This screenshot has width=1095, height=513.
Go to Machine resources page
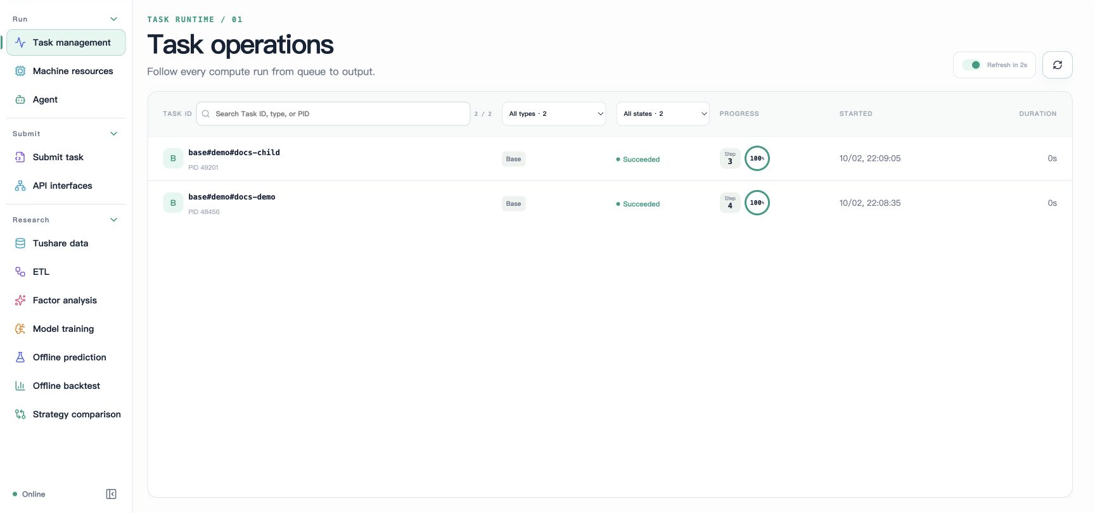66,71
